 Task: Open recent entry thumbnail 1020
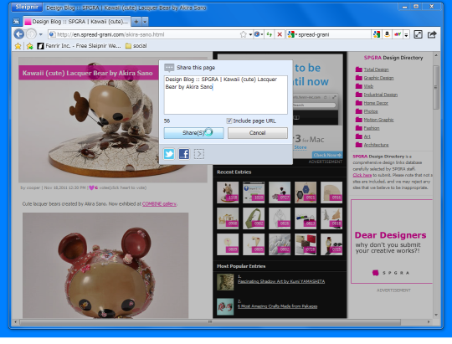[254, 192]
